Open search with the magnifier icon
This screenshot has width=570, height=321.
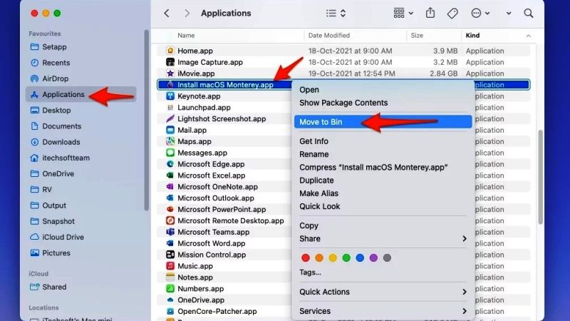coord(529,14)
